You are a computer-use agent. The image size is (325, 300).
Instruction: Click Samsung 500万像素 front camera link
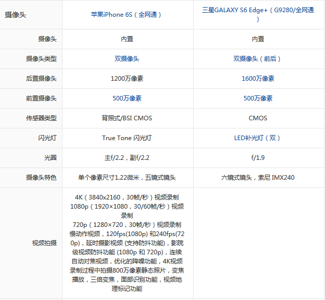coord(258,98)
